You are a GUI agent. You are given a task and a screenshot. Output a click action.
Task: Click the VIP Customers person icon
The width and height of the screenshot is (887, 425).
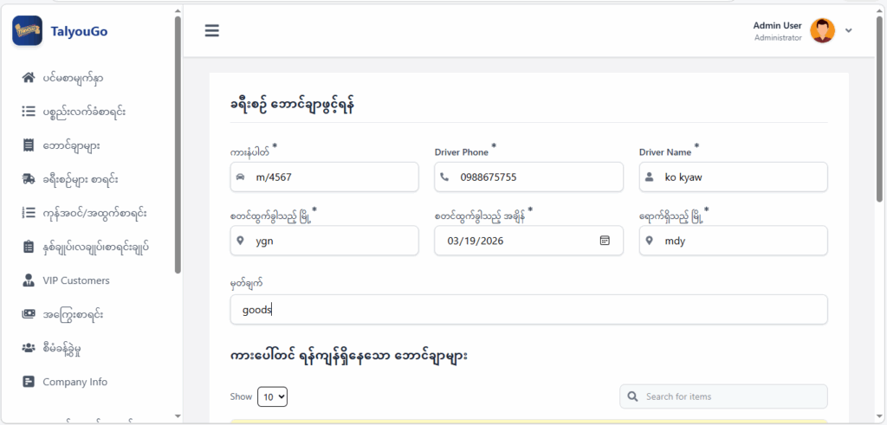point(28,280)
